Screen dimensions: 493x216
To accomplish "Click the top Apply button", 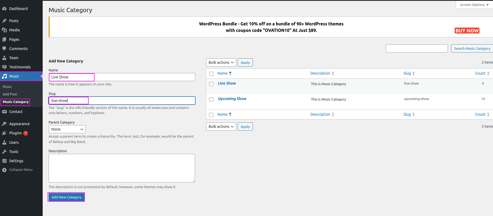I will [x=245, y=62].
